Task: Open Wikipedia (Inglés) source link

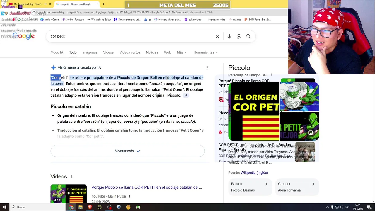Action: point(254,173)
